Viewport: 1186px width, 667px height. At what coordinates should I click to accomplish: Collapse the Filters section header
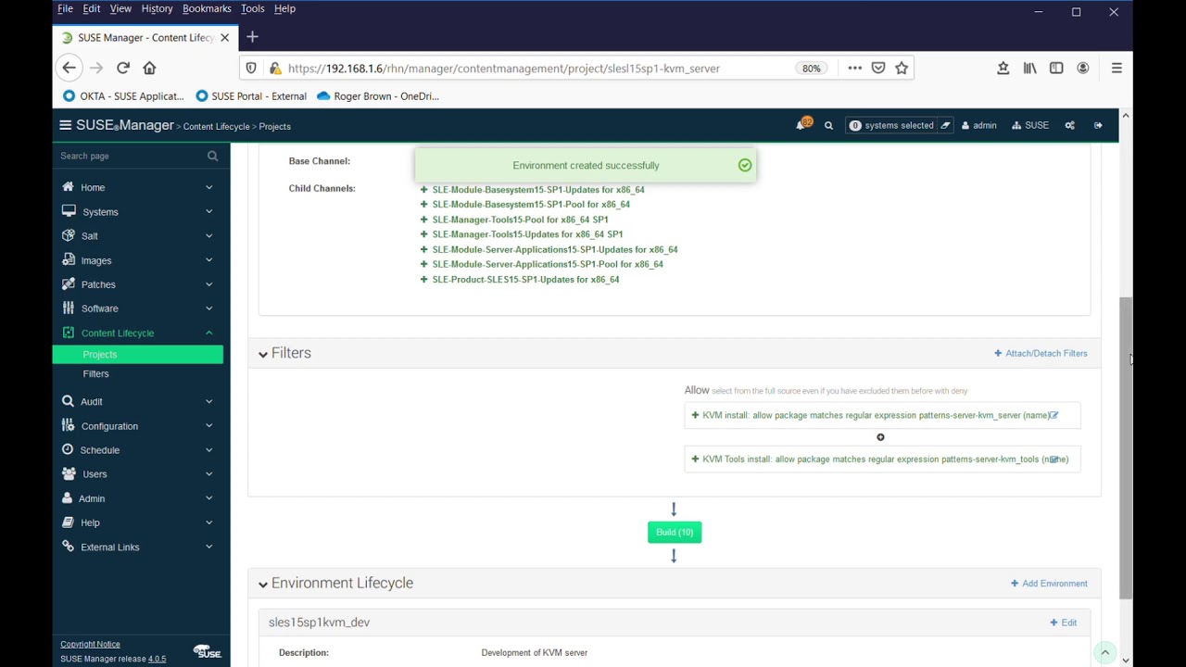[x=284, y=353]
